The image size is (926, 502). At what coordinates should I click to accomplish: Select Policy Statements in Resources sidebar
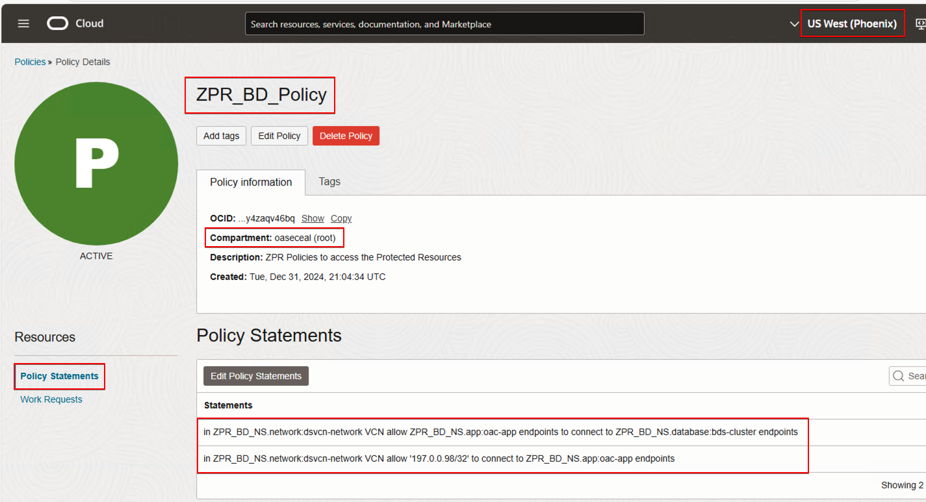point(59,376)
